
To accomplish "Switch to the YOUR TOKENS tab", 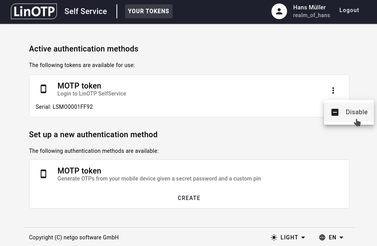I will (x=148, y=11).
